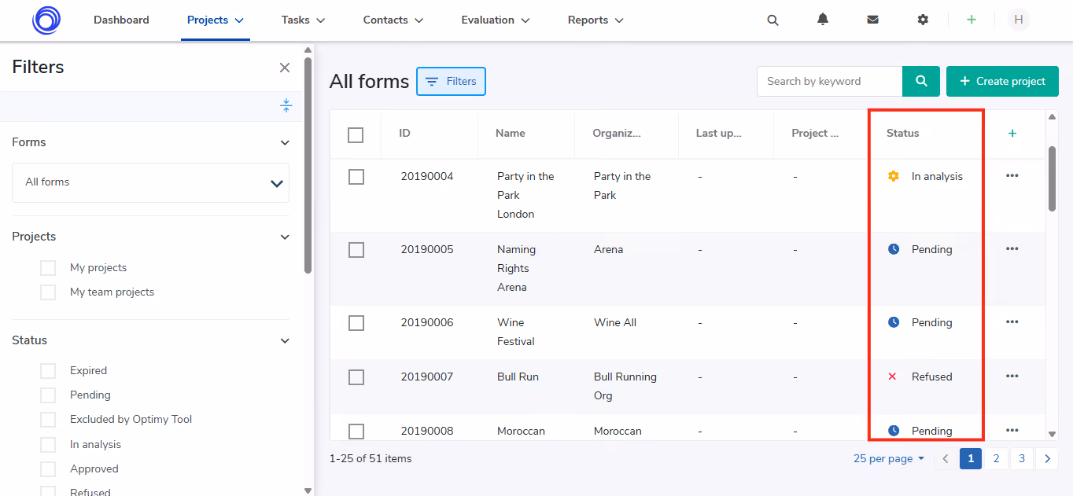Collapse the Projects filter section
The image size is (1073, 496).
click(x=285, y=237)
